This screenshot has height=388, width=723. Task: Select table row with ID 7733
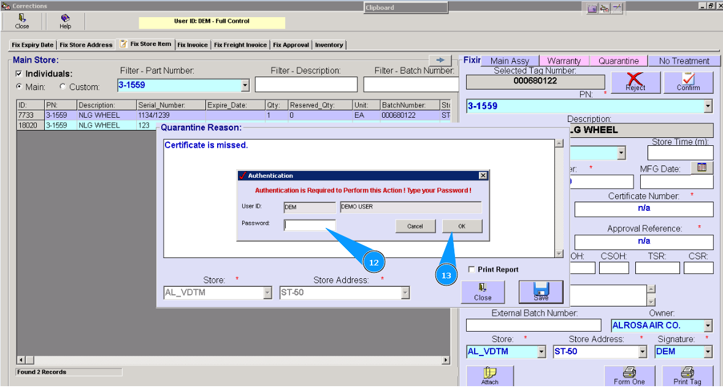coord(233,115)
